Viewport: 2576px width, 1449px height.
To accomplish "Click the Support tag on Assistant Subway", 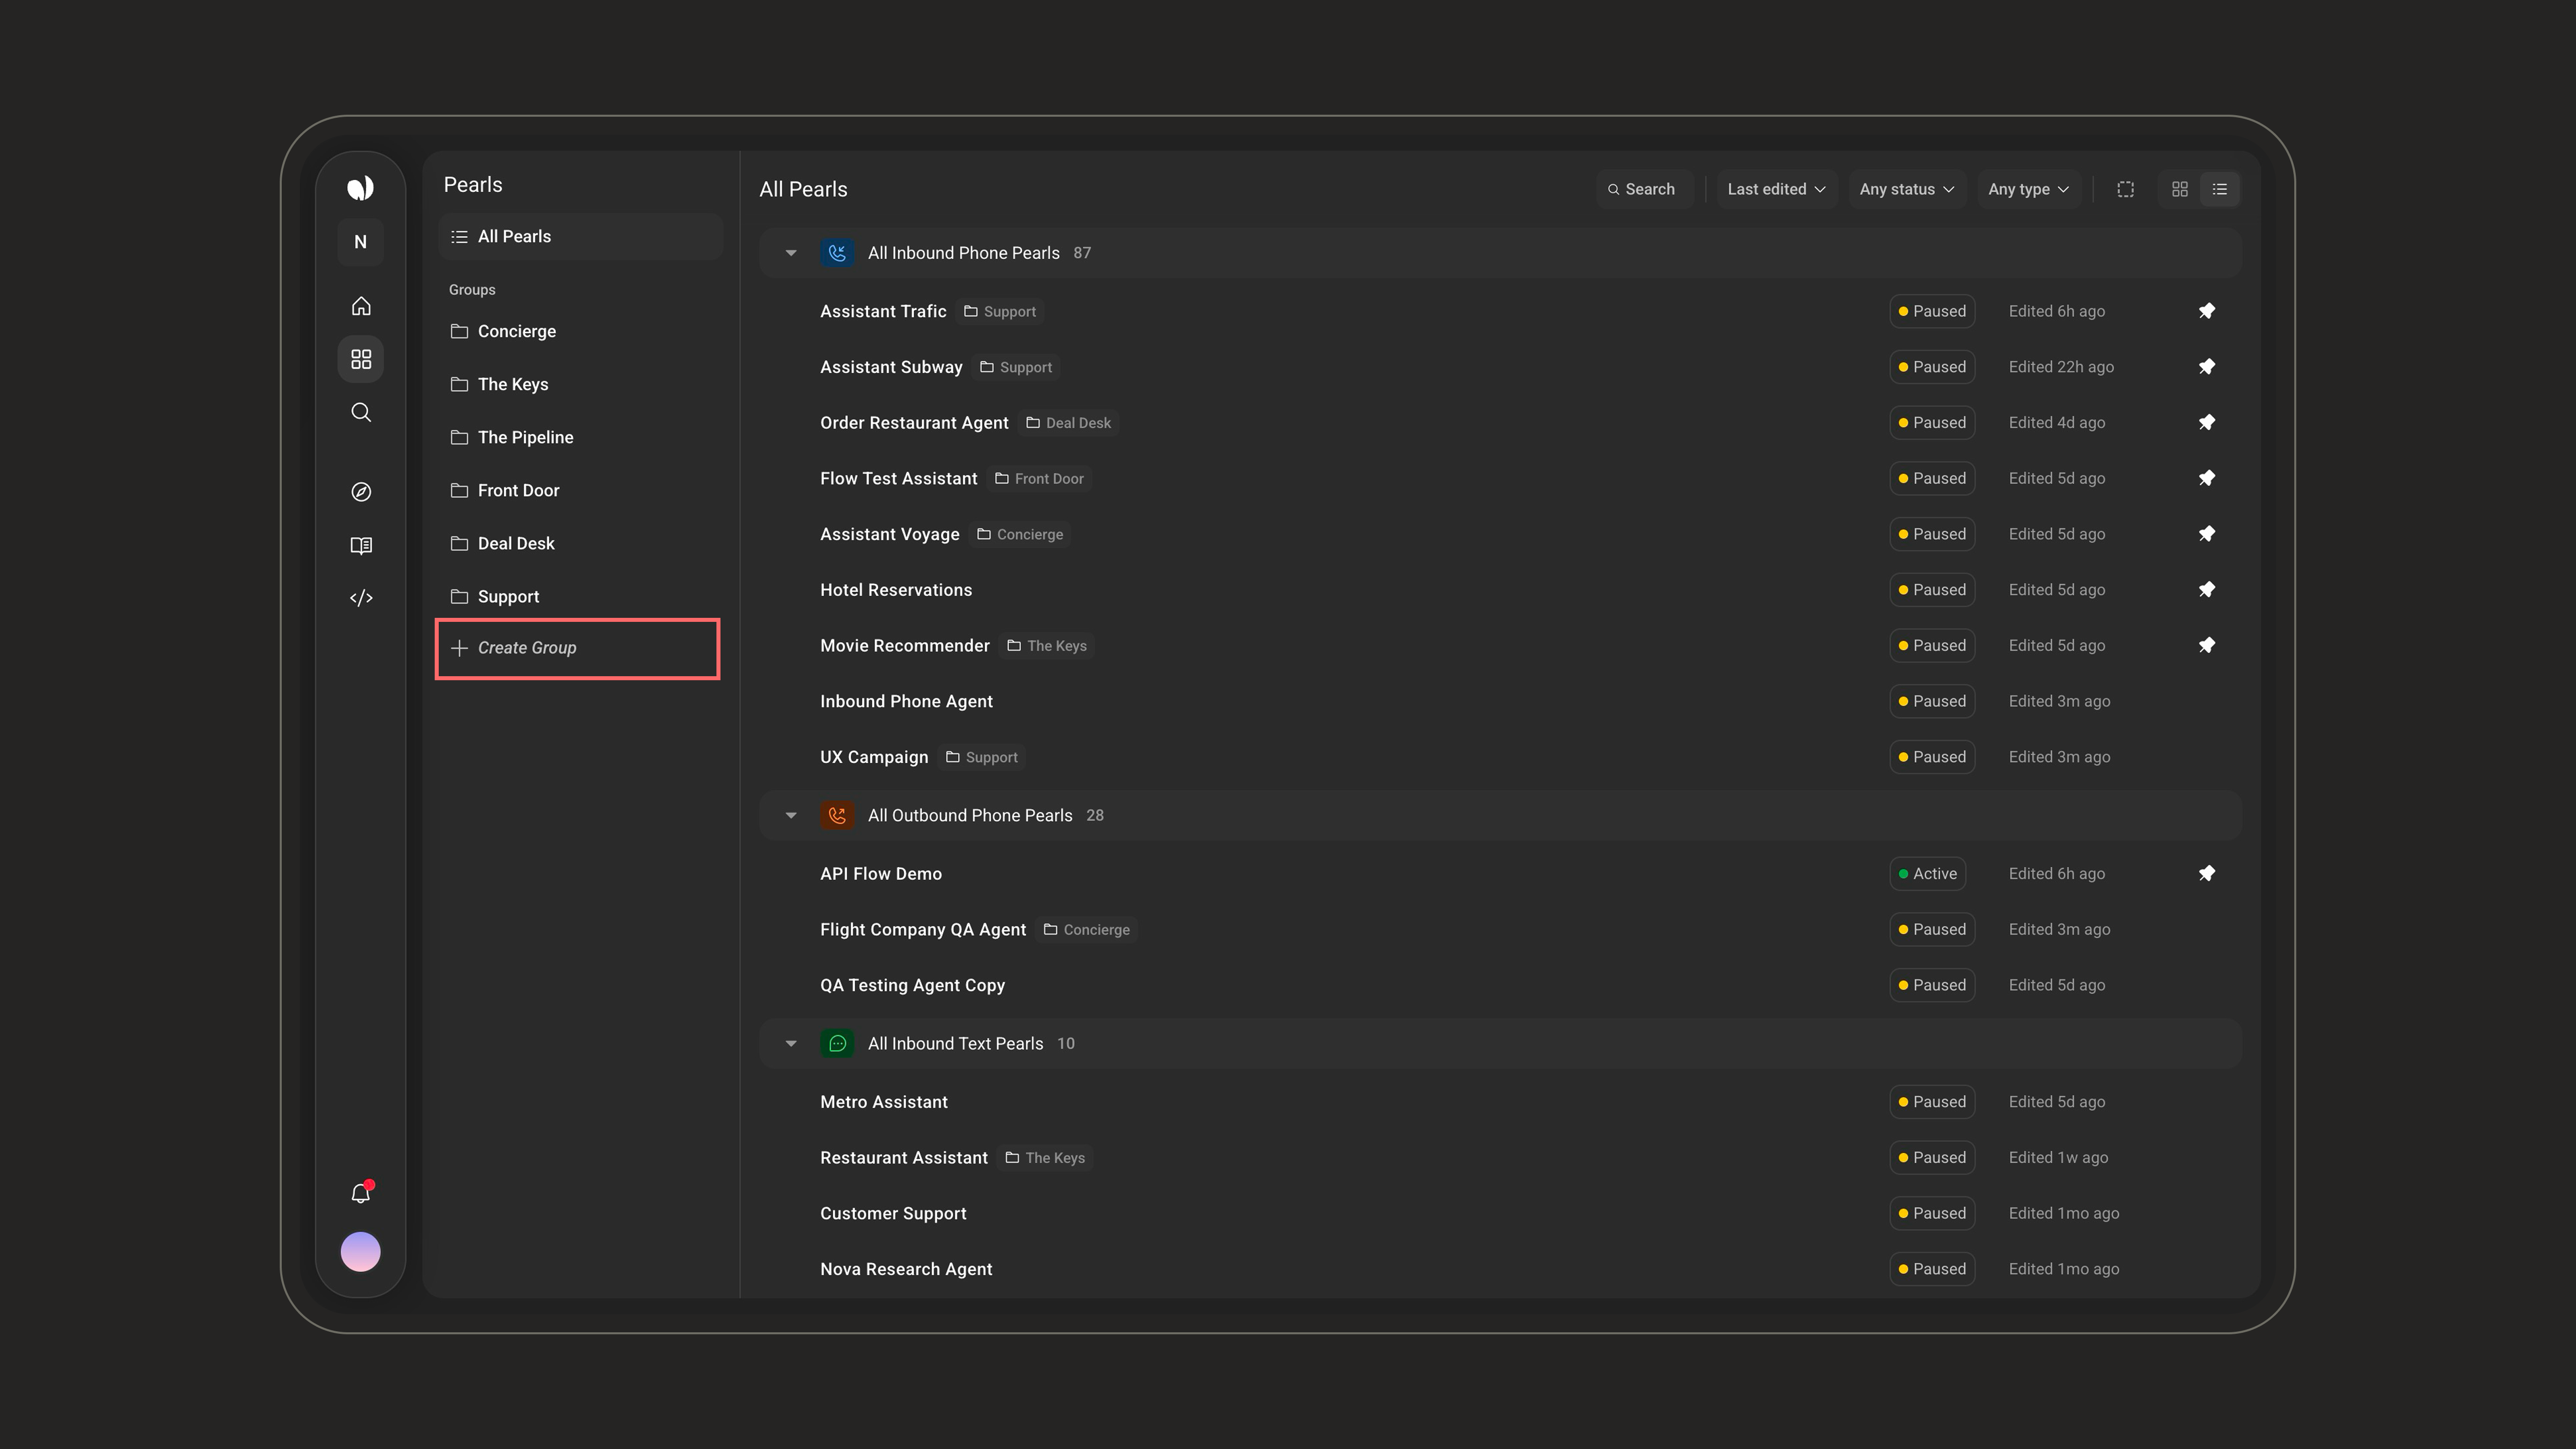I will pos(1016,368).
